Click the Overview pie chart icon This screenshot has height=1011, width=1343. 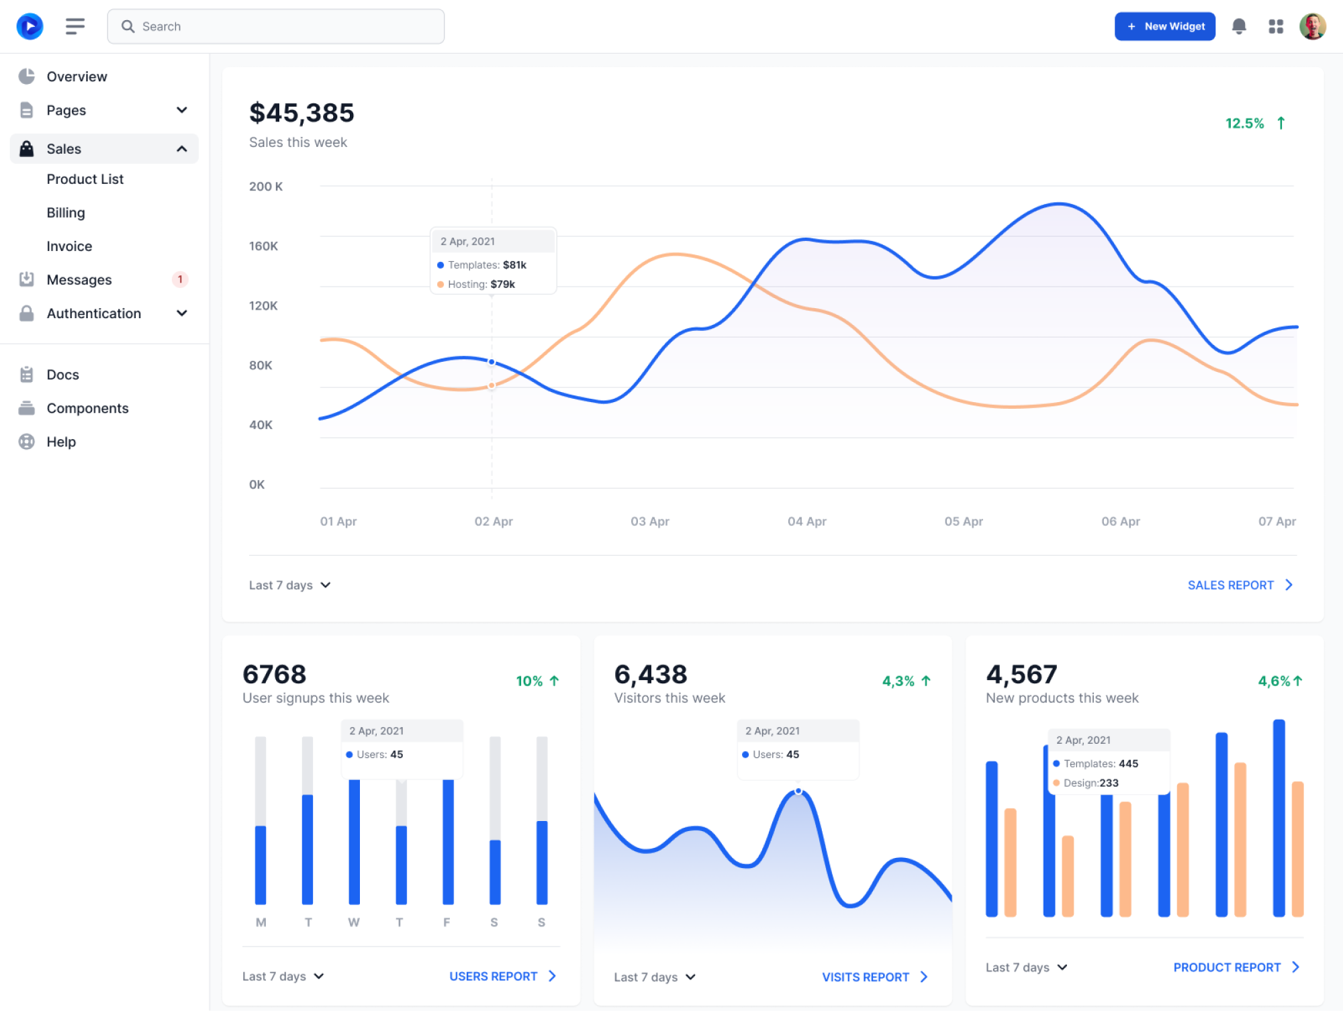click(27, 77)
